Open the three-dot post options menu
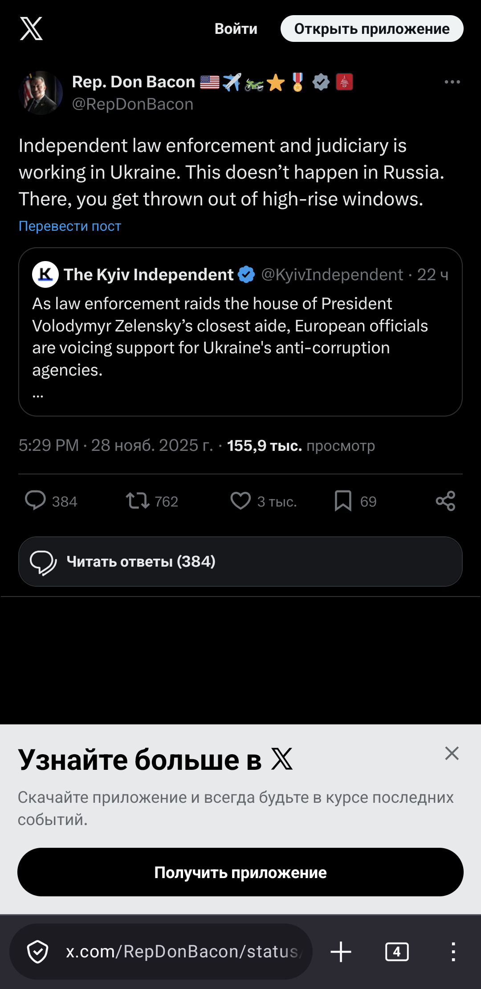This screenshot has width=481, height=989. click(x=452, y=82)
